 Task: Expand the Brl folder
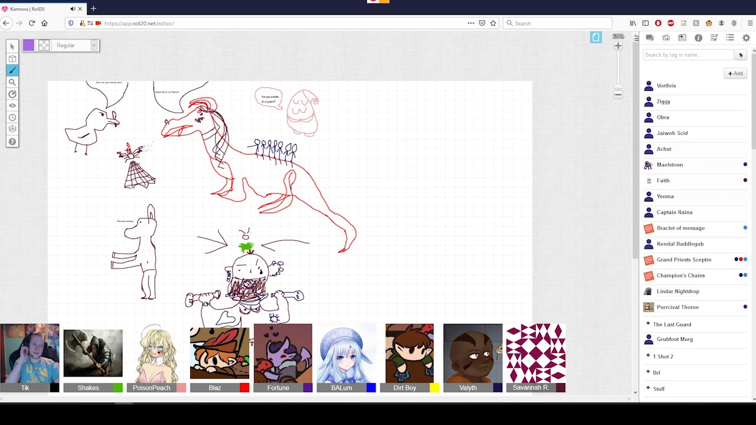648,372
